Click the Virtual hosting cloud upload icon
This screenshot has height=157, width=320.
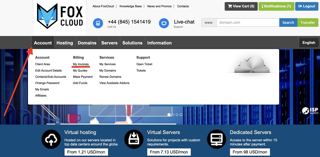point(51,139)
